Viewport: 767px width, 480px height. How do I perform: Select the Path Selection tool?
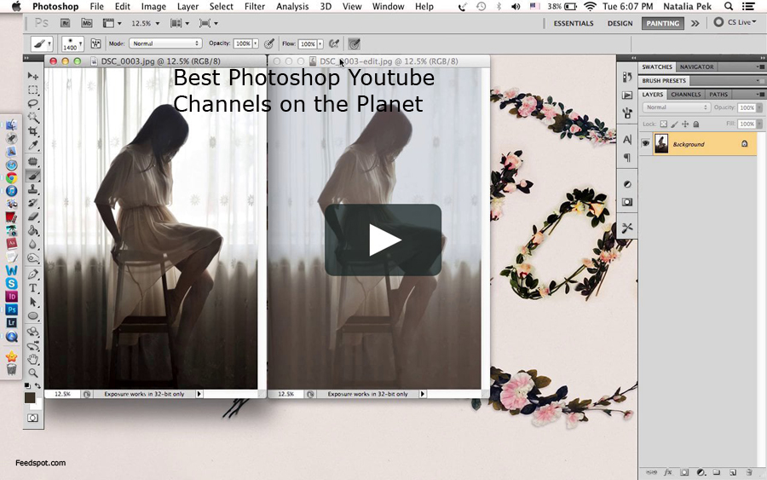point(32,302)
